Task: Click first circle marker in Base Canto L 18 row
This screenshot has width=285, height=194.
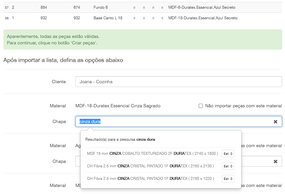Action: (x=134, y=18)
